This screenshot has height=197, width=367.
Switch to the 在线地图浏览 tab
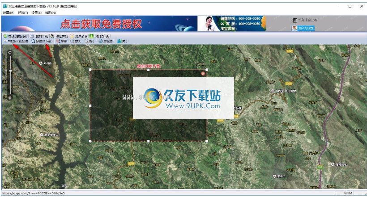[16, 36]
